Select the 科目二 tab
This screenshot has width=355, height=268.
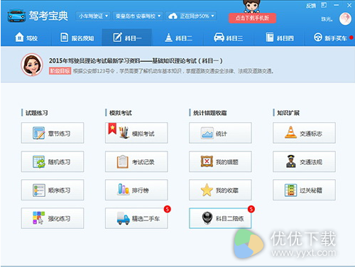[x=178, y=38]
